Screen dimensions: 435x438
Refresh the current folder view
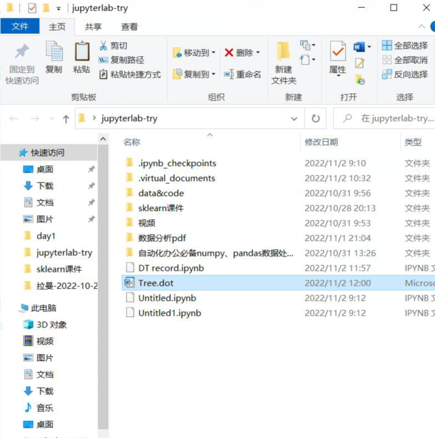click(x=315, y=119)
